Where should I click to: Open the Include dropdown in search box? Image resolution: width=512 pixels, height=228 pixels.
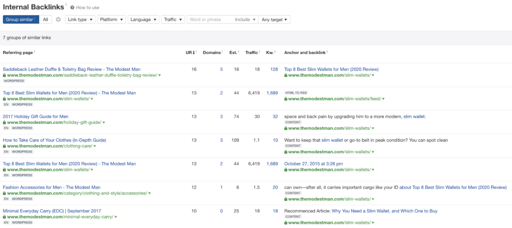(245, 19)
